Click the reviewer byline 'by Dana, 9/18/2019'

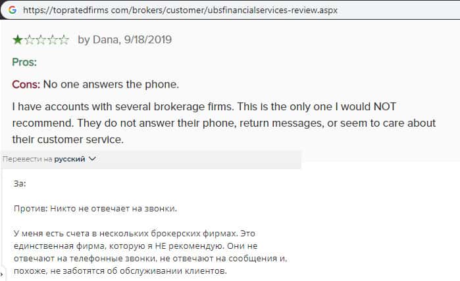tap(125, 40)
